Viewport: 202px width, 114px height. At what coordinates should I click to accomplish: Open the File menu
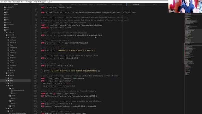(2, 2)
